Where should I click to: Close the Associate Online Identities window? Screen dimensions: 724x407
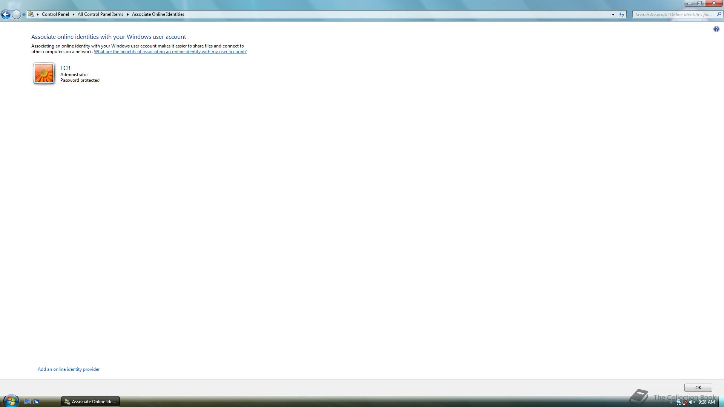(713, 3)
